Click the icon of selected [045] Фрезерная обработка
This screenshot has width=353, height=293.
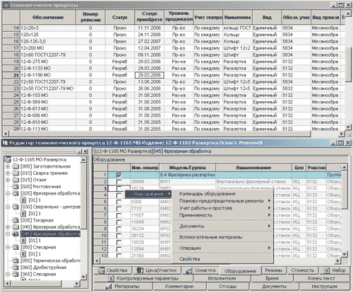[16, 234]
